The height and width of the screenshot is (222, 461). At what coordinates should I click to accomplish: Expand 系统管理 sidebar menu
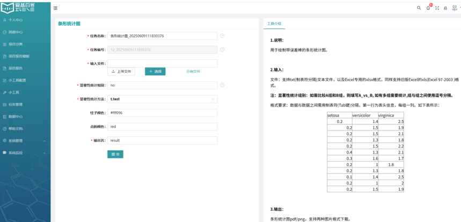point(25,141)
